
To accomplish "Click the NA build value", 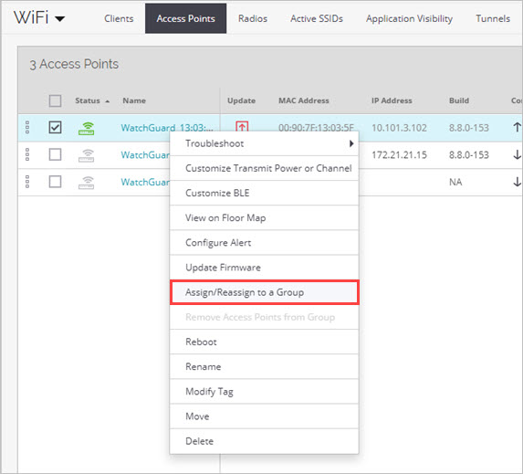I will pos(455,183).
